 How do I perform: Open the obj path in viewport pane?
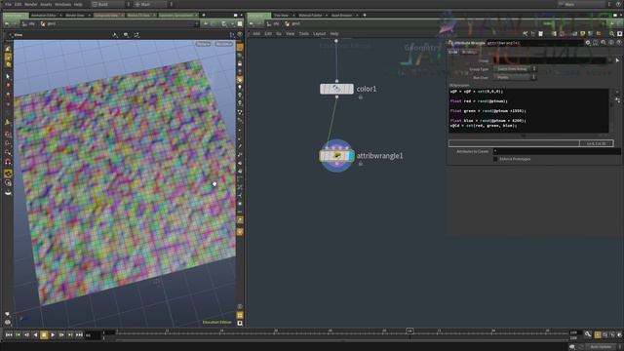tap(28, 23)
